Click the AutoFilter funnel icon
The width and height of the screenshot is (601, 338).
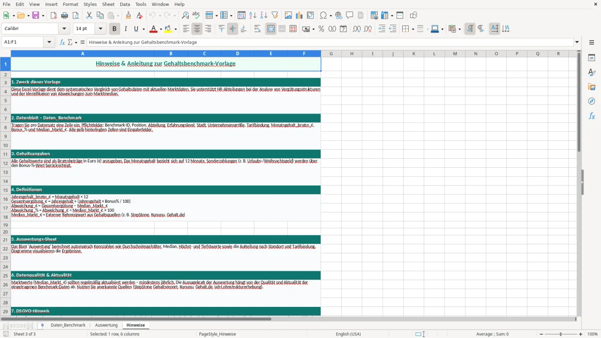point(274,16)
